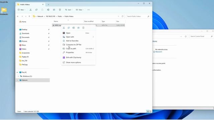Choose Edit with Clipchamp

[x=78, y=57]
